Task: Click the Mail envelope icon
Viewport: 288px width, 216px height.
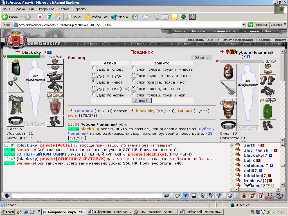Action: 145,17
